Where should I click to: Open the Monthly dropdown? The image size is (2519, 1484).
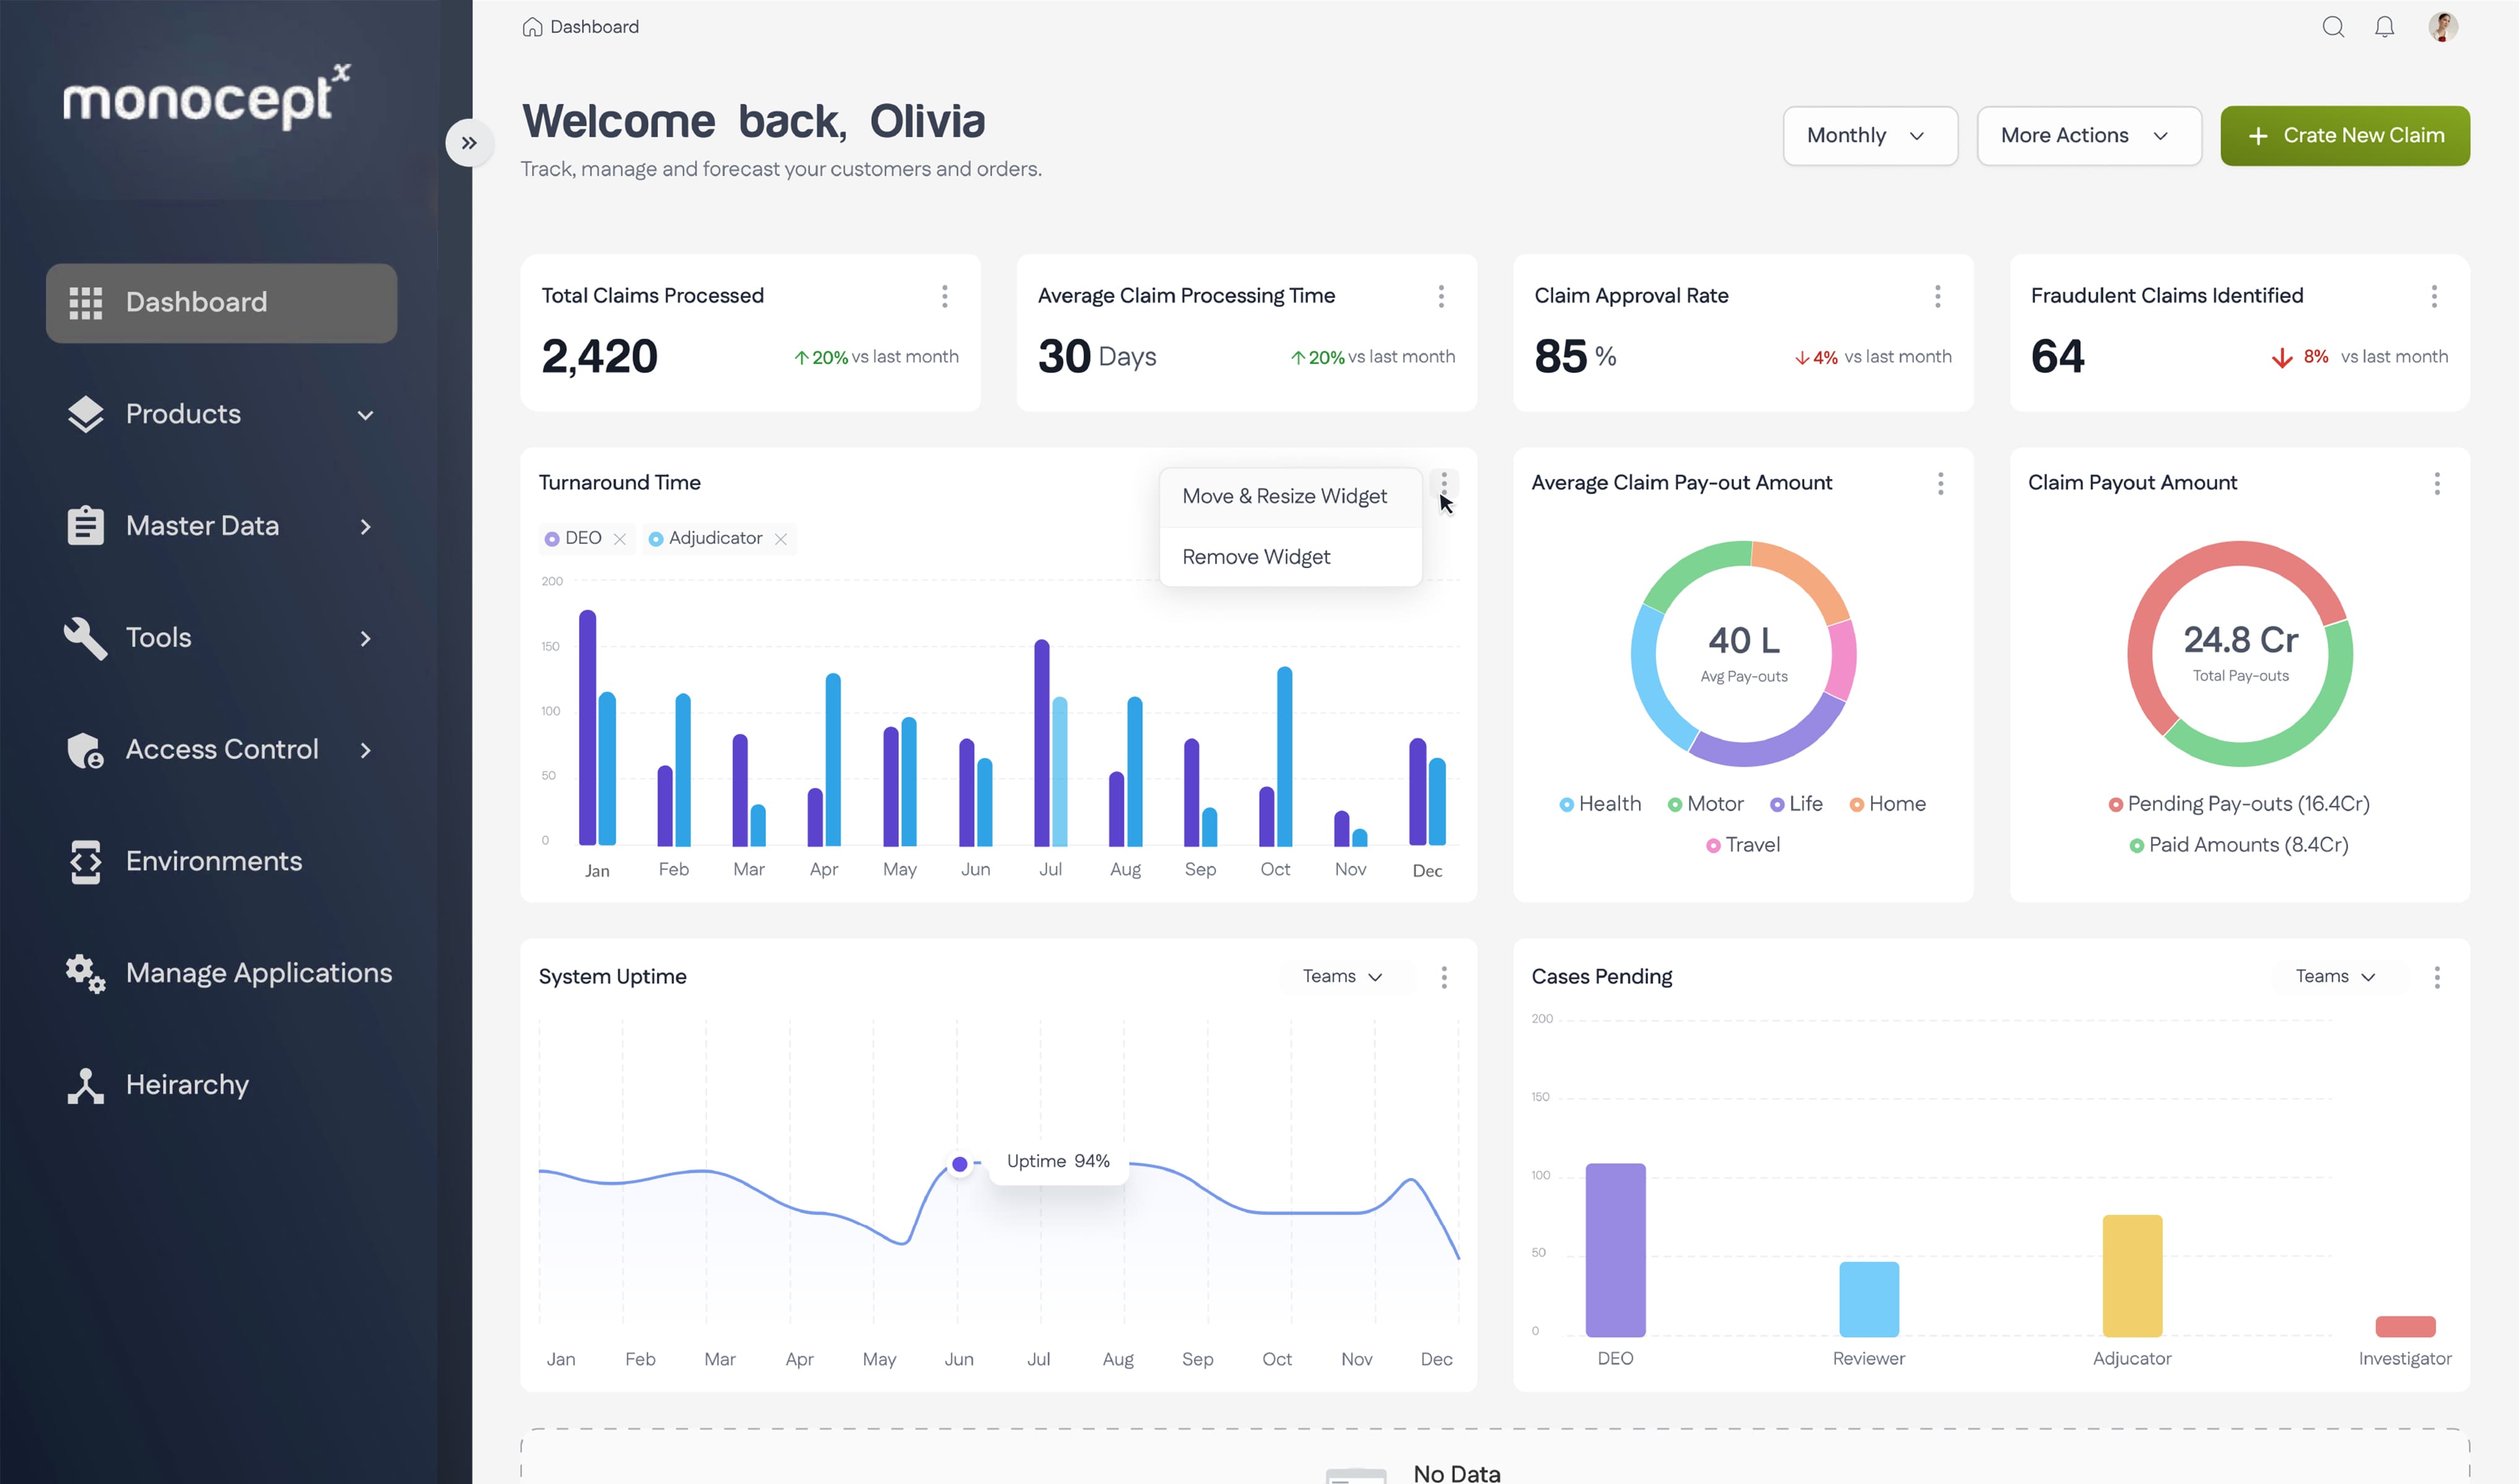click(x=1869, y=135)
